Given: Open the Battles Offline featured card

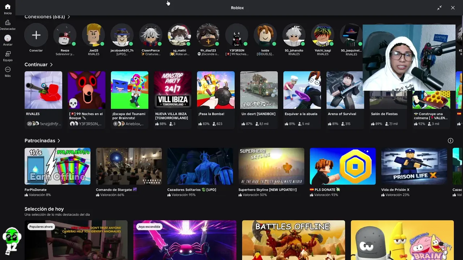Looking at the screenshot, I should [293, 240].
